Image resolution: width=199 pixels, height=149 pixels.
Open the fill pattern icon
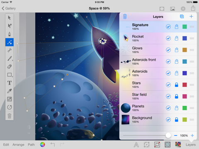[x=167, y=144]
